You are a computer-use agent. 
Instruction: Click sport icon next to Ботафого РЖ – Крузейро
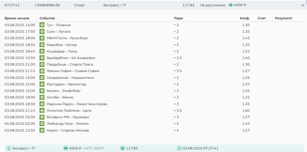[42, 117]
